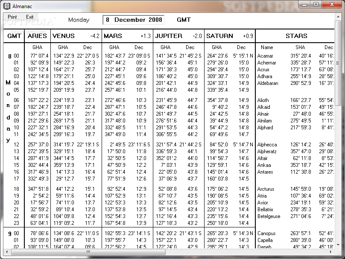
Task: Click Jupiter declination 21° 45'.2 S
Action: (190, 56)
